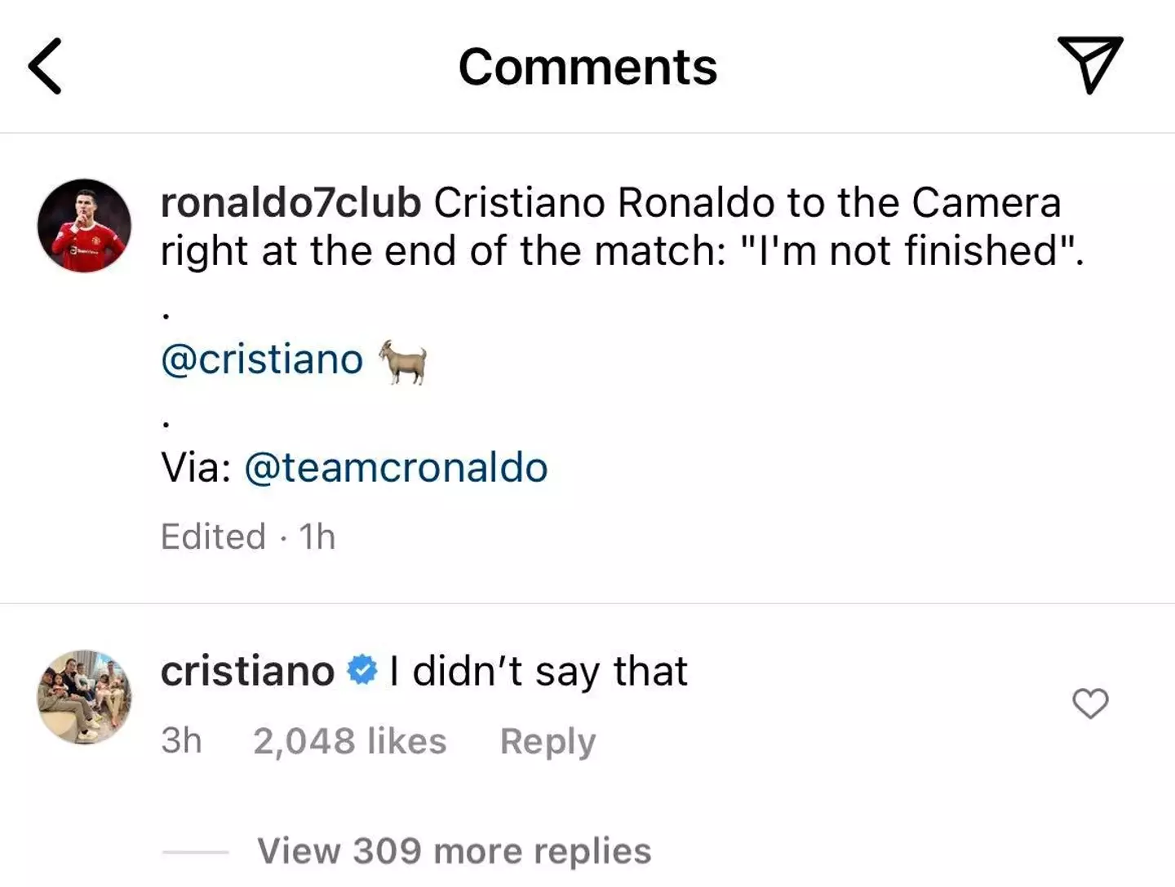Open cristiano's profile picture
1175x887 pixels.
pyautogui.click(x=84, y=697)
